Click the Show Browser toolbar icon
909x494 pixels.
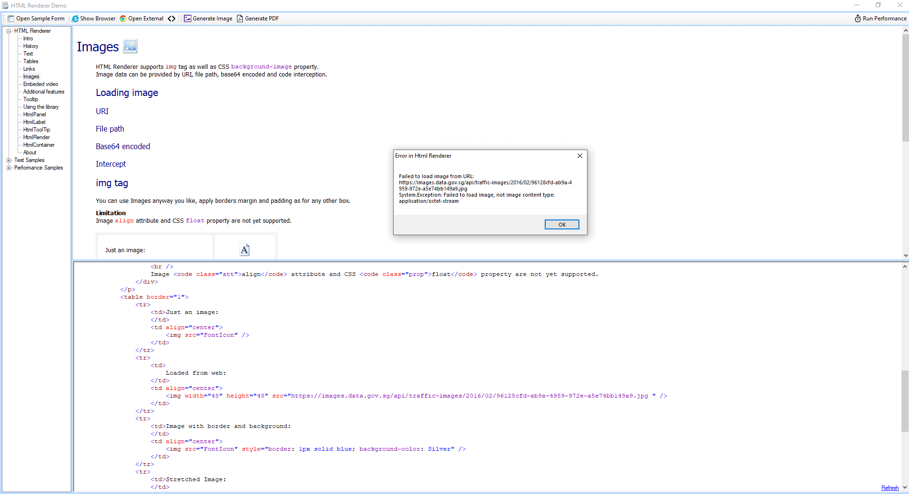[x=75, y=19]
